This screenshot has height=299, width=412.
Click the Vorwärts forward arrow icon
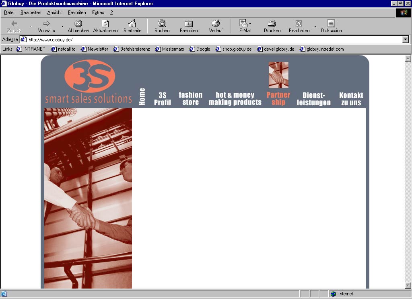[47, 24]
